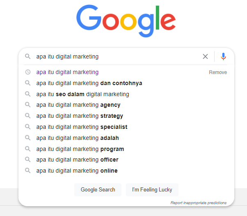Click the magnifier icon in the search box
This screenshot has width=247, height=216.
pos(28,56)
